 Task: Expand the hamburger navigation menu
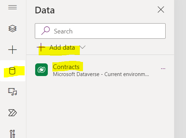pos(12,7)
